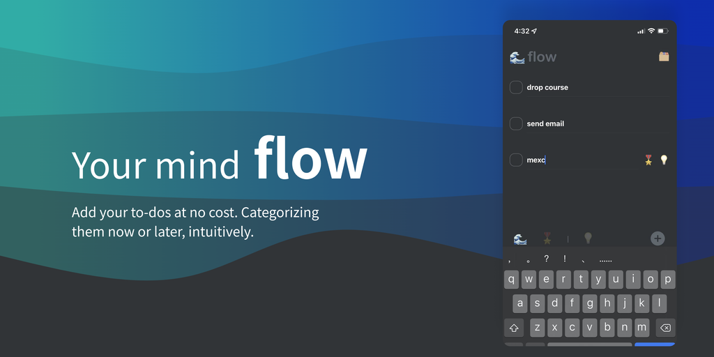Tap the question mark suggestion
Image resolution: width=714 pixels, height=357 pixels.
pos(547,259)
